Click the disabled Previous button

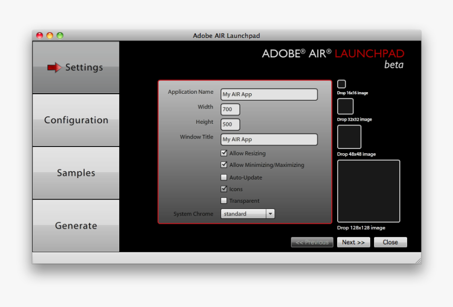[312, 242]
